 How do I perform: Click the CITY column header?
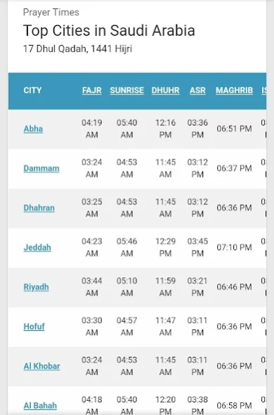(32, 91)
